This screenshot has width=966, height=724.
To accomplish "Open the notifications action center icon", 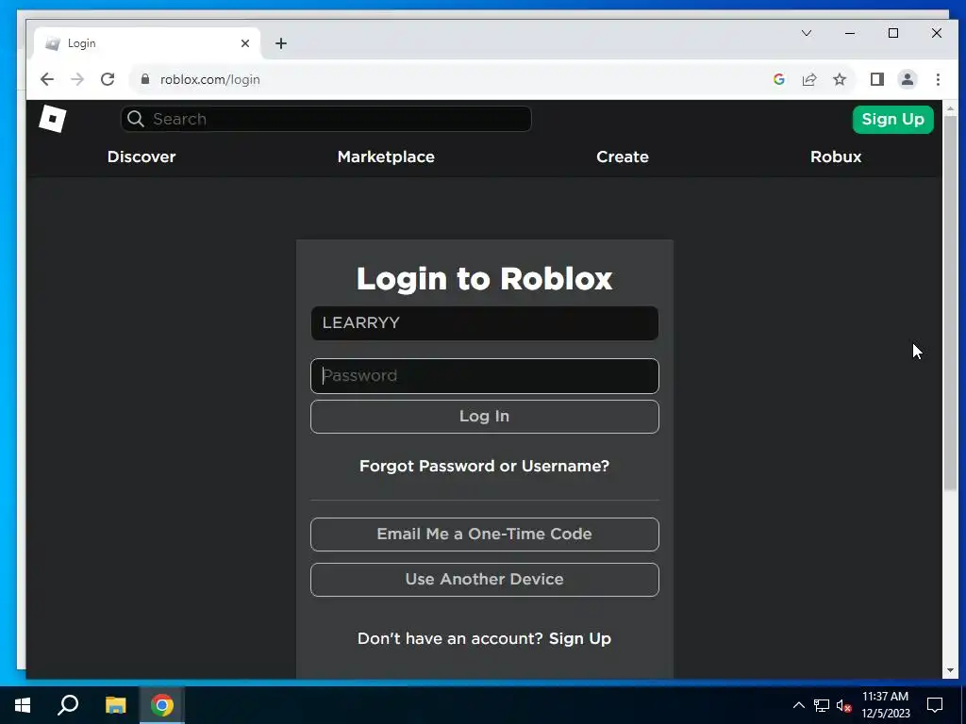I will coord(935,705).
